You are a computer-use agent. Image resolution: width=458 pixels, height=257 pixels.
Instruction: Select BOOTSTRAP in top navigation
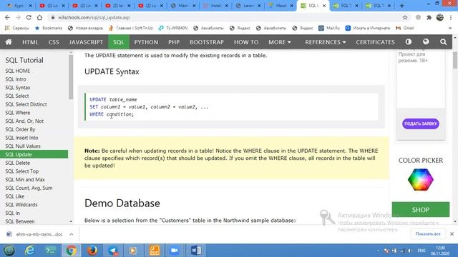(x=207, y=42)
